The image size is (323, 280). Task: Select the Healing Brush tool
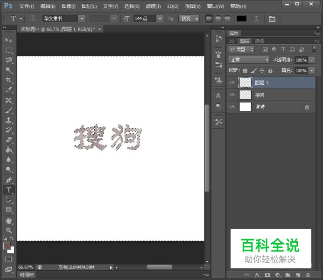click(8, 101)
